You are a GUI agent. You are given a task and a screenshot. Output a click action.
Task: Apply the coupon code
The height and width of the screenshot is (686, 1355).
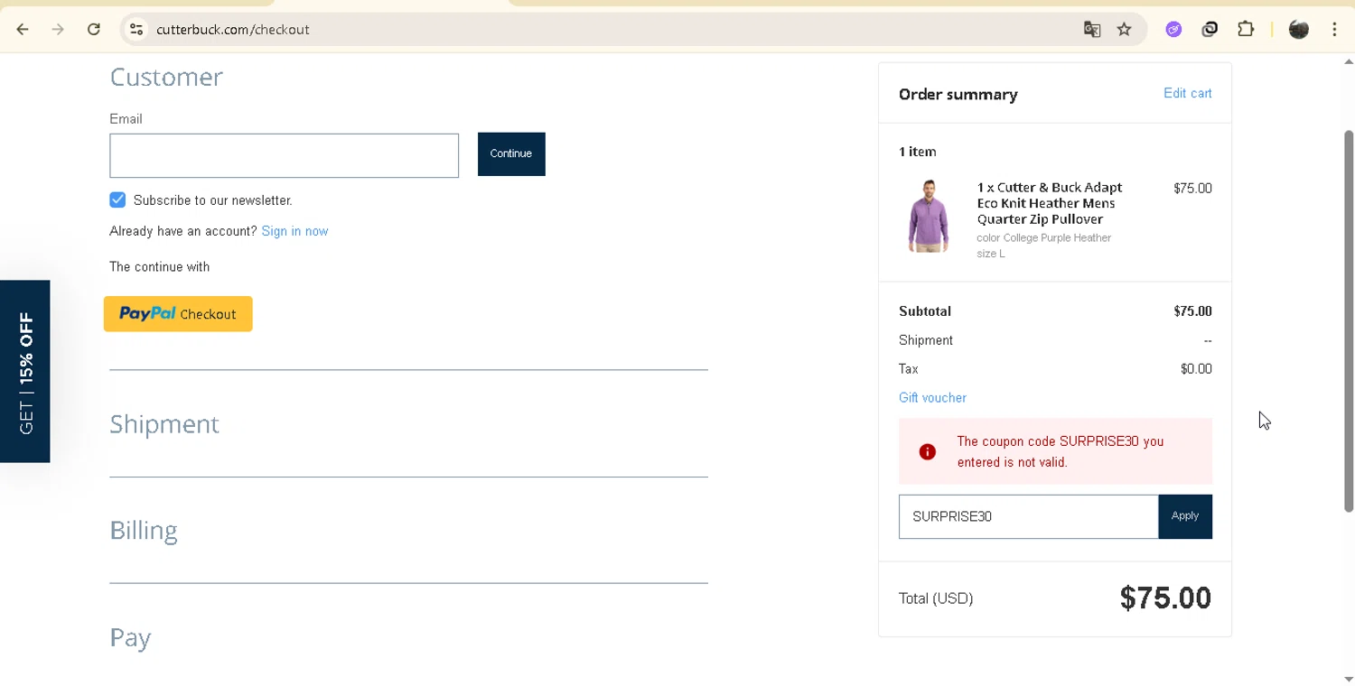click(x=1185, y=516)
